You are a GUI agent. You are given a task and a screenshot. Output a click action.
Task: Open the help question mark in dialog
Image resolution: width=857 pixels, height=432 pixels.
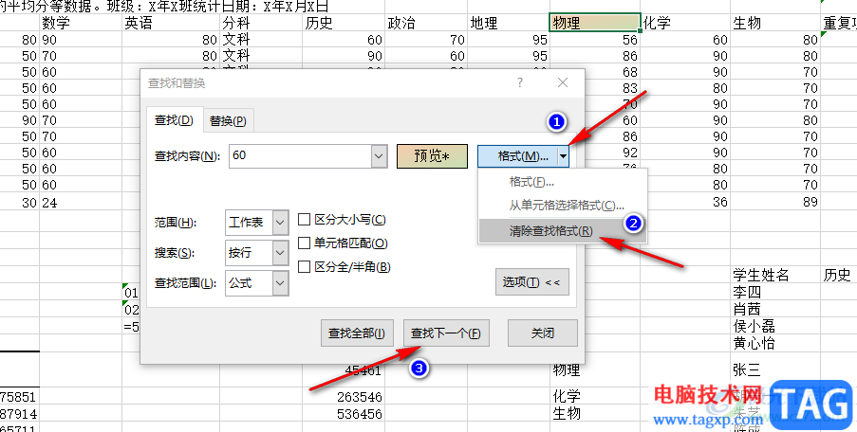520,83
